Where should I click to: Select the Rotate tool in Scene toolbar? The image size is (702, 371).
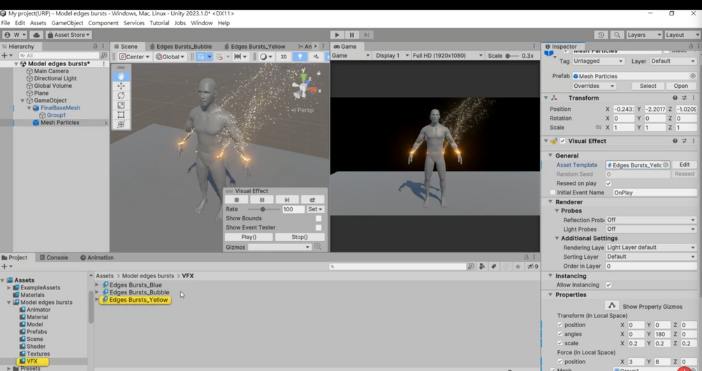click(121, 96)
